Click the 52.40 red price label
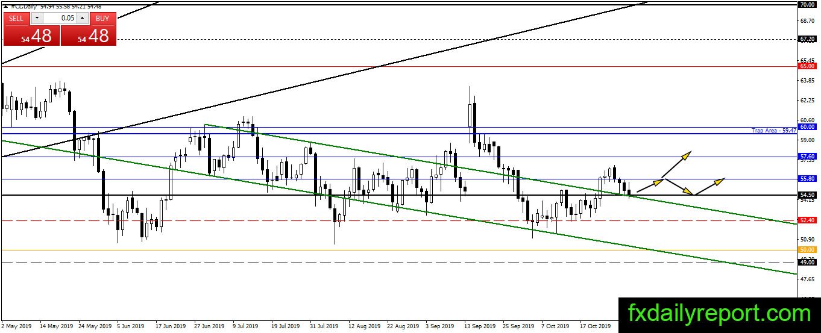Image resolution: width=821 pixels, height=333 pixels. click(807, 220)
